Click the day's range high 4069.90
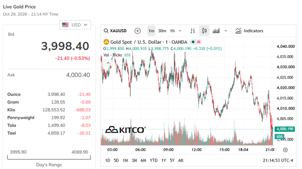This screenshot has height=169, width=302. tap(80, 152)
